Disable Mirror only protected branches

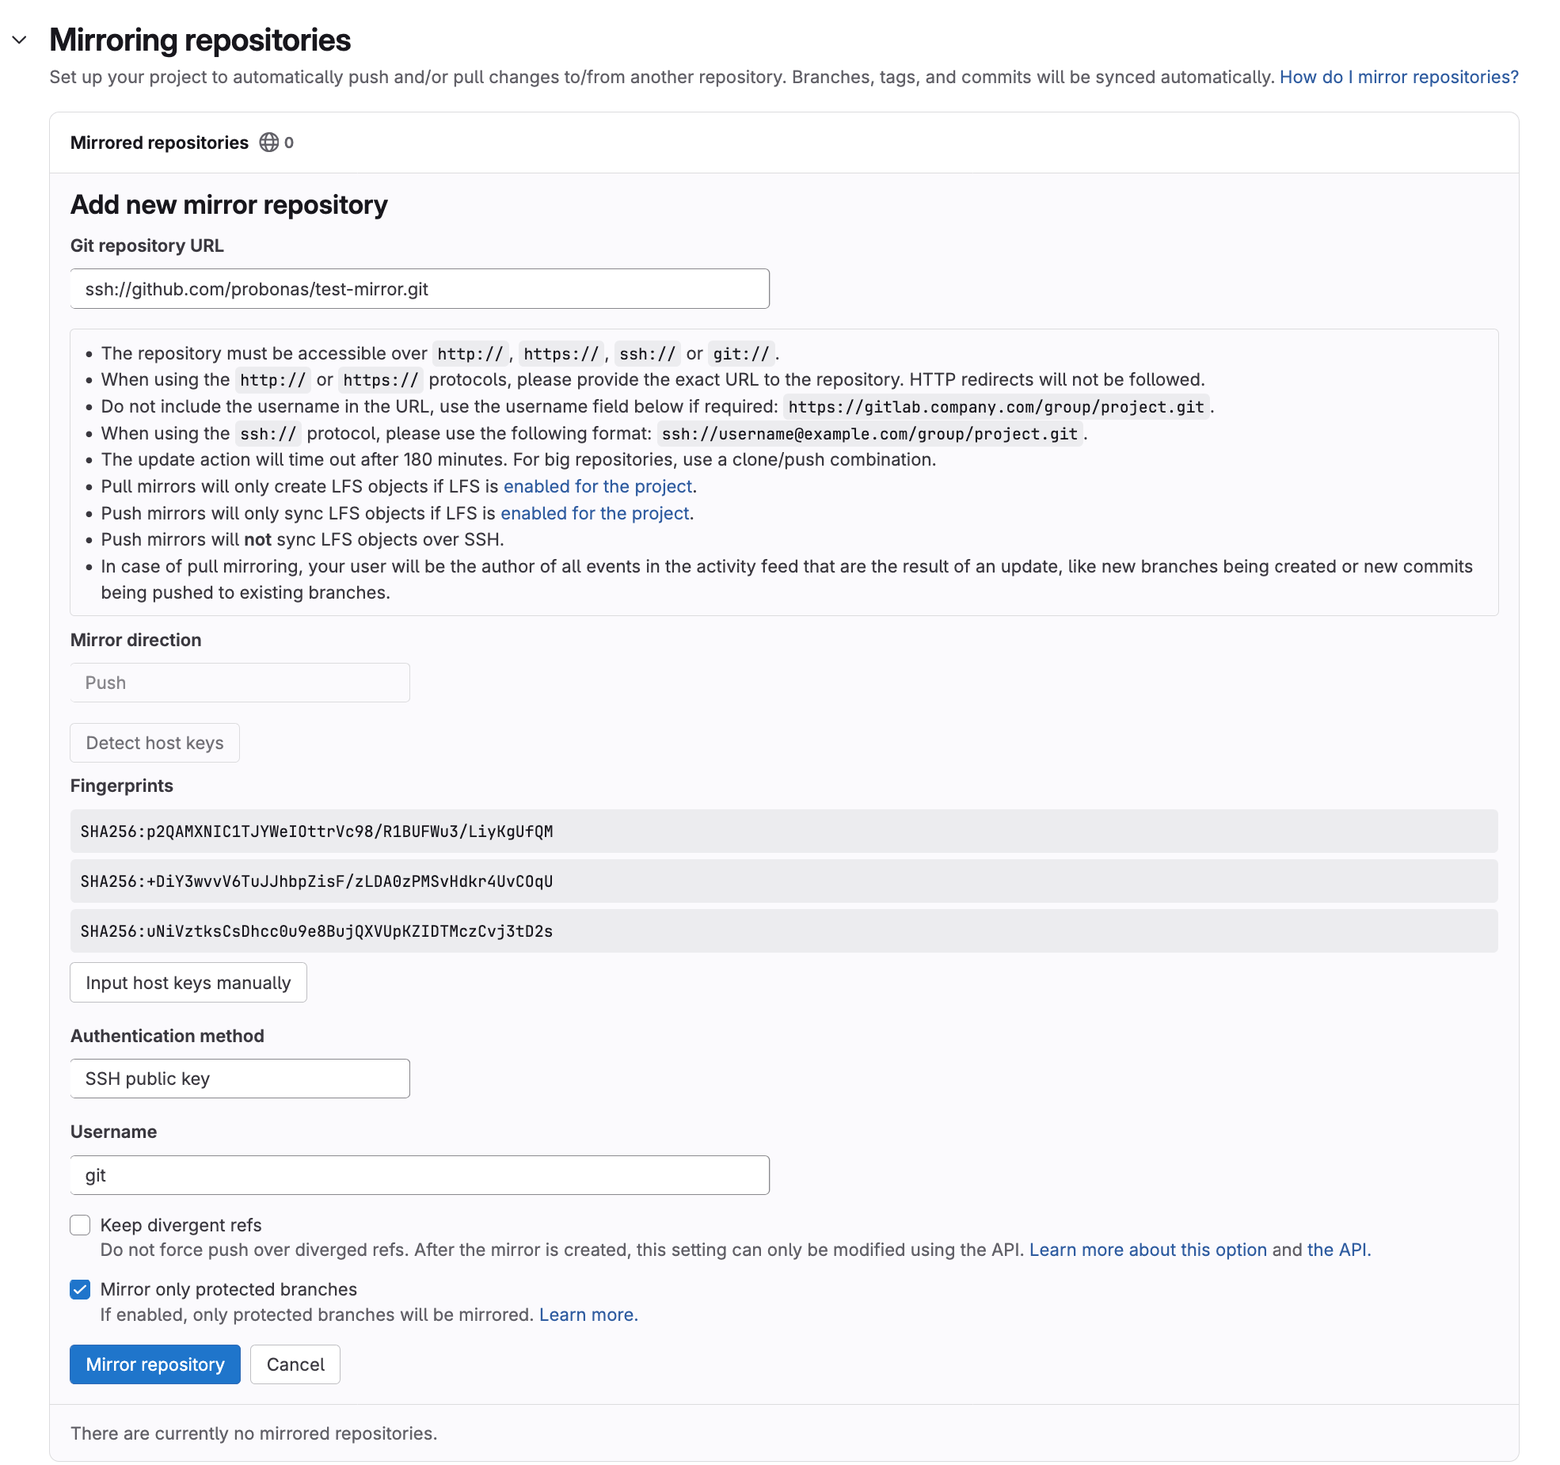(80, 1289)
